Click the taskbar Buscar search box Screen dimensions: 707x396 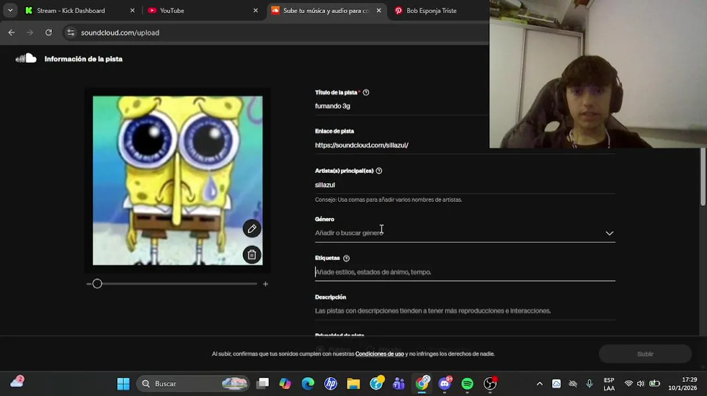[193, 383]
